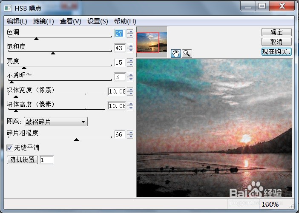This screenshot has width=299, height=213.
Task: Click the 块体宽度 value field
Action: 117,91
